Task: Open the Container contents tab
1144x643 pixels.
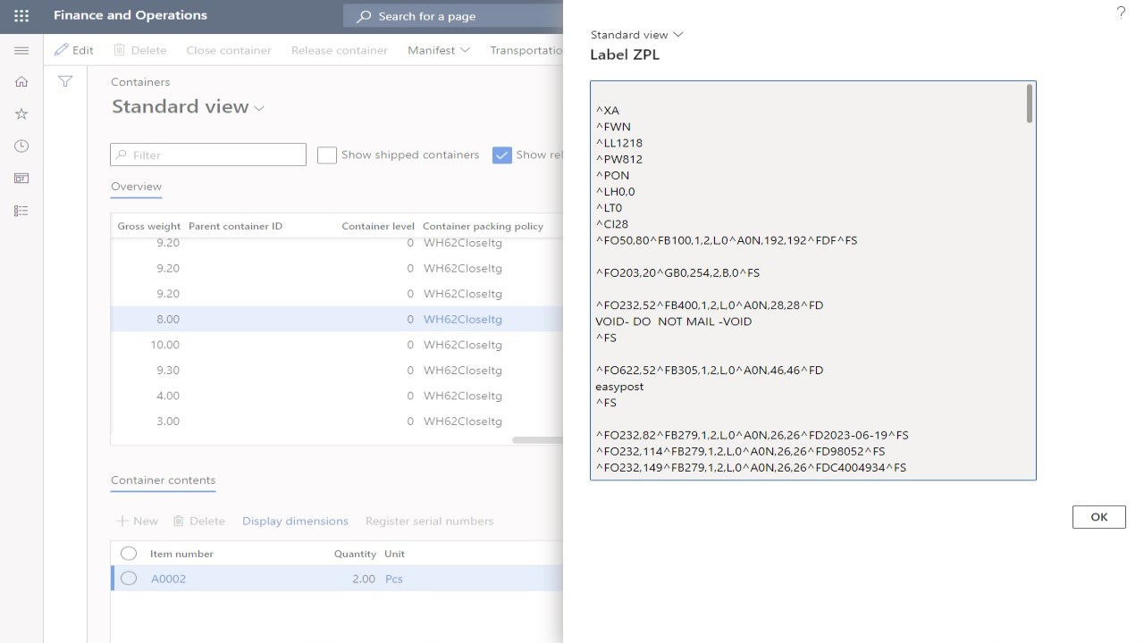Action: tap(163, 480)
